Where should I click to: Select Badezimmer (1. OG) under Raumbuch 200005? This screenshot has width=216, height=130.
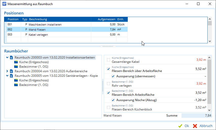click(33, 85)
